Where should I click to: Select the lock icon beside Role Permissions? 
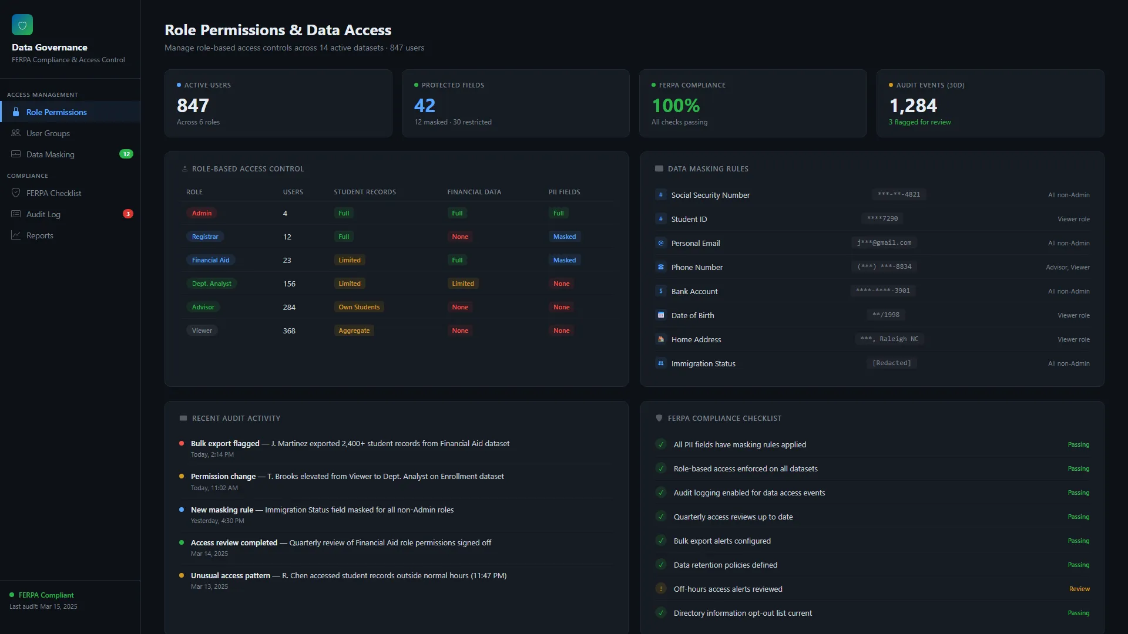[x=16, y=112]
